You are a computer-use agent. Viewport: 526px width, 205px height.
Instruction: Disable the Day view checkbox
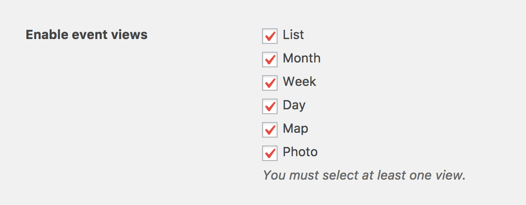[270, 106]
